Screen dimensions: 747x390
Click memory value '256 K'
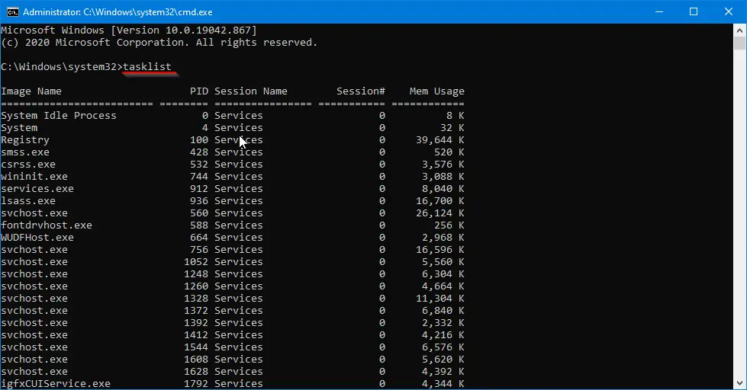coord(449,225)
